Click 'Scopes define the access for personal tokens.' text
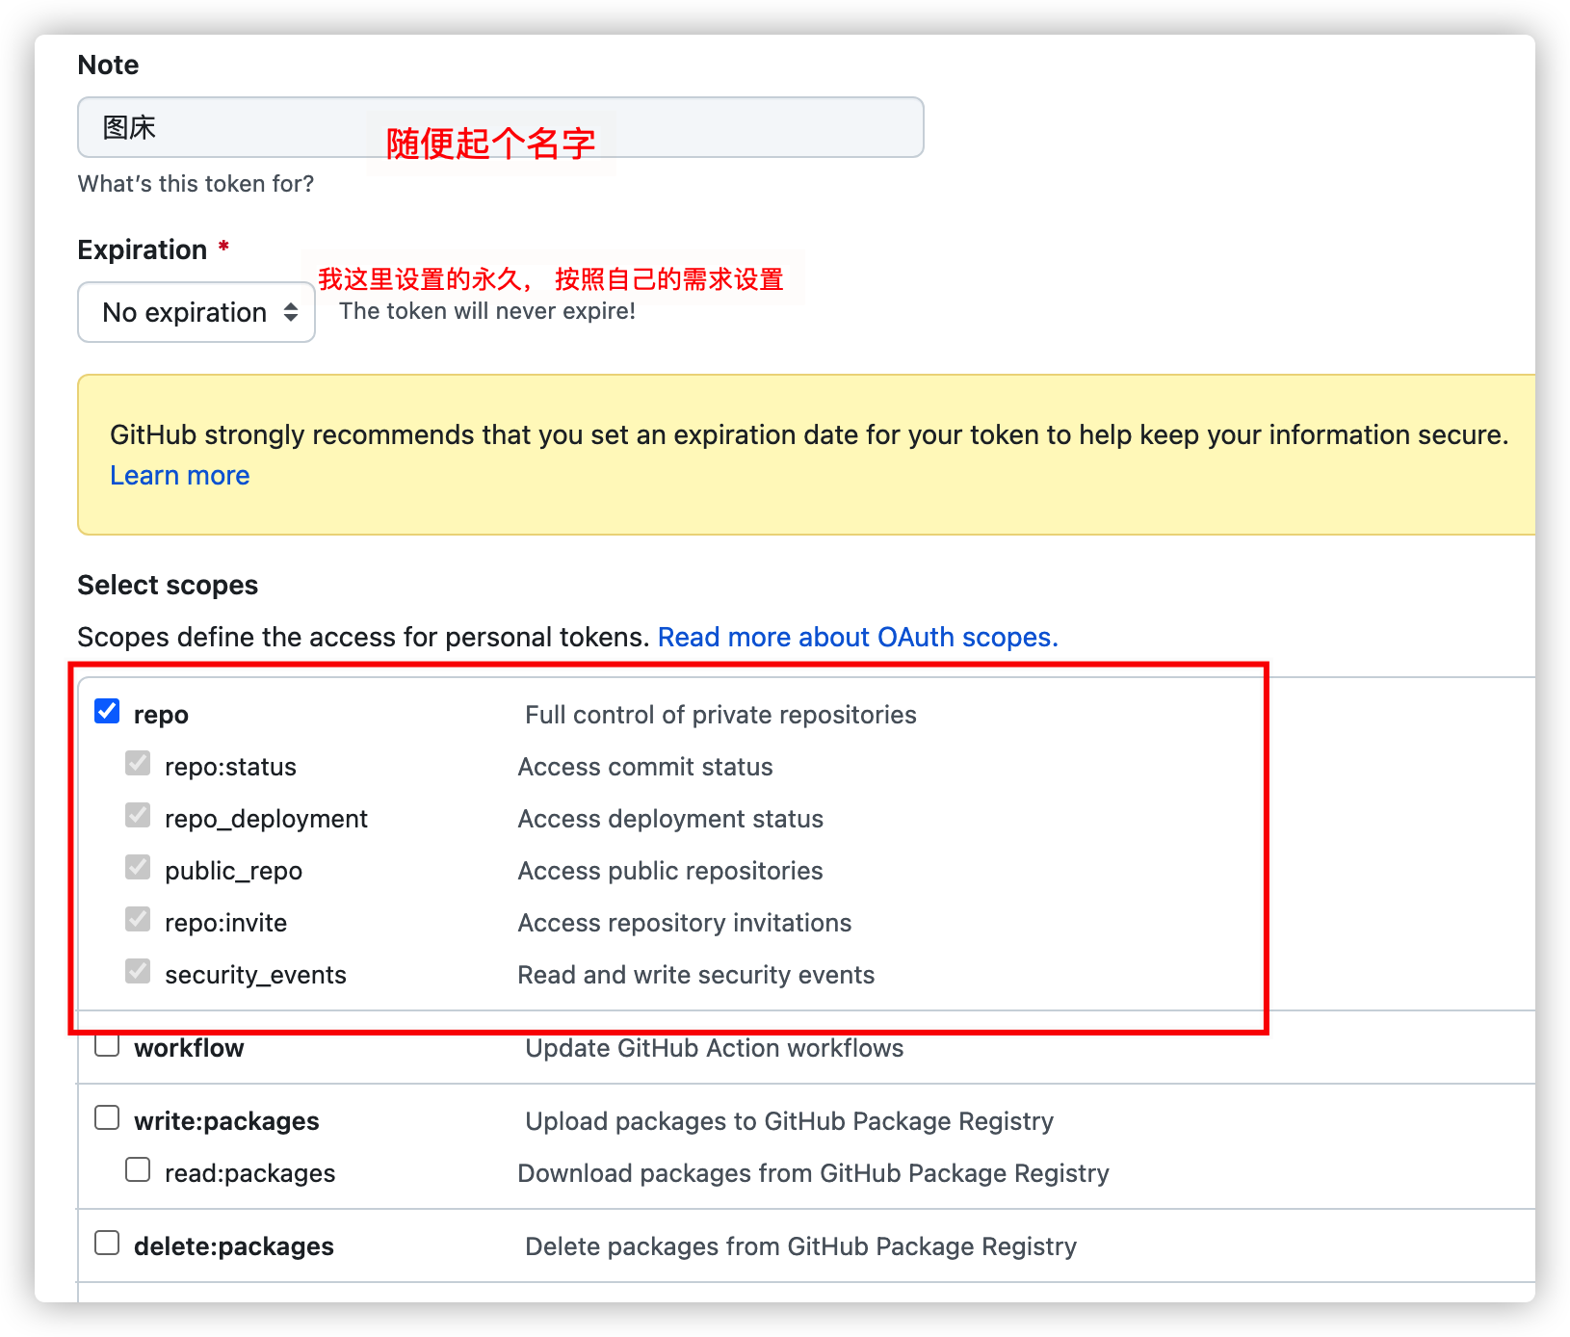 coord(363,638)
